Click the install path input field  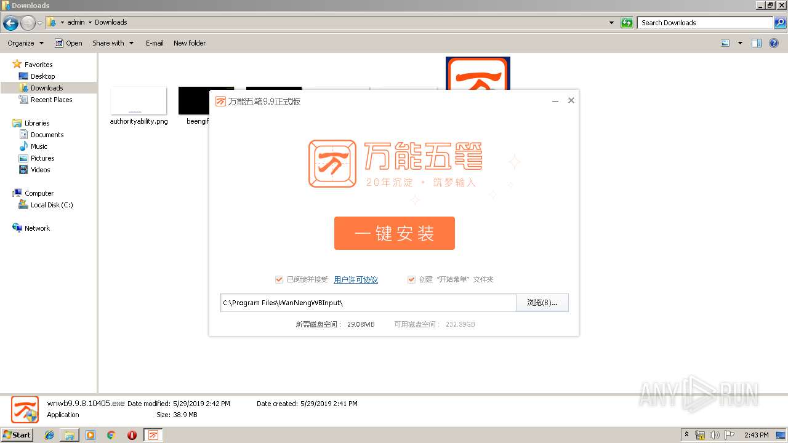(x=368, y=303)
